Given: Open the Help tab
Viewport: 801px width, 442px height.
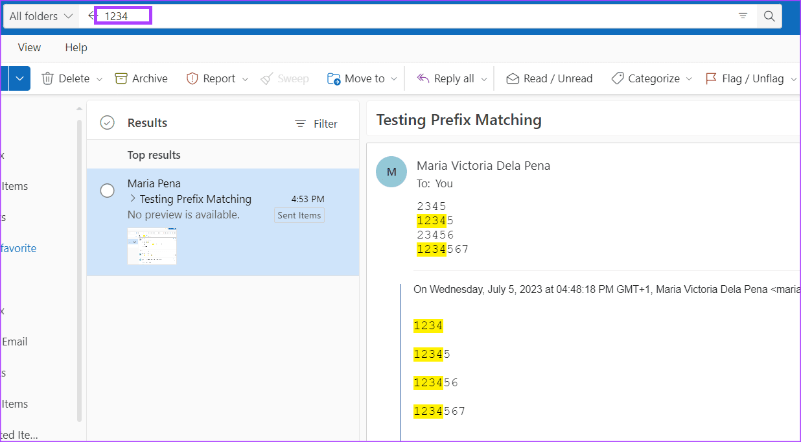Looking at the screenshot, I should coord(76,47).
